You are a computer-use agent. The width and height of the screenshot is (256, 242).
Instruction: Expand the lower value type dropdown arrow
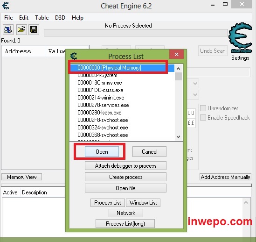(x=195, y=94)
